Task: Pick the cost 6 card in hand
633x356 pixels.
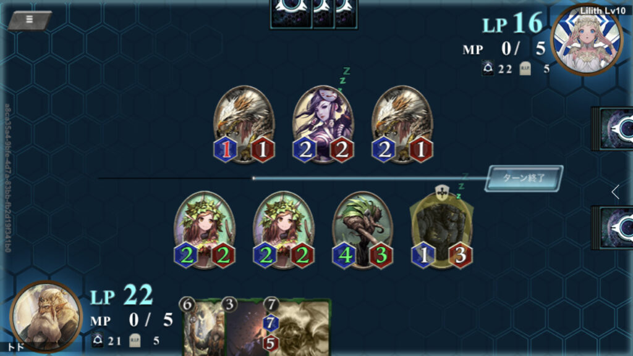Action: click(201, 326)
